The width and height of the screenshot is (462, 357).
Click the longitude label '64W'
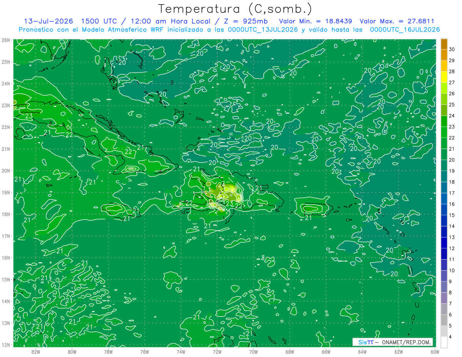click(x=362, y=352)
